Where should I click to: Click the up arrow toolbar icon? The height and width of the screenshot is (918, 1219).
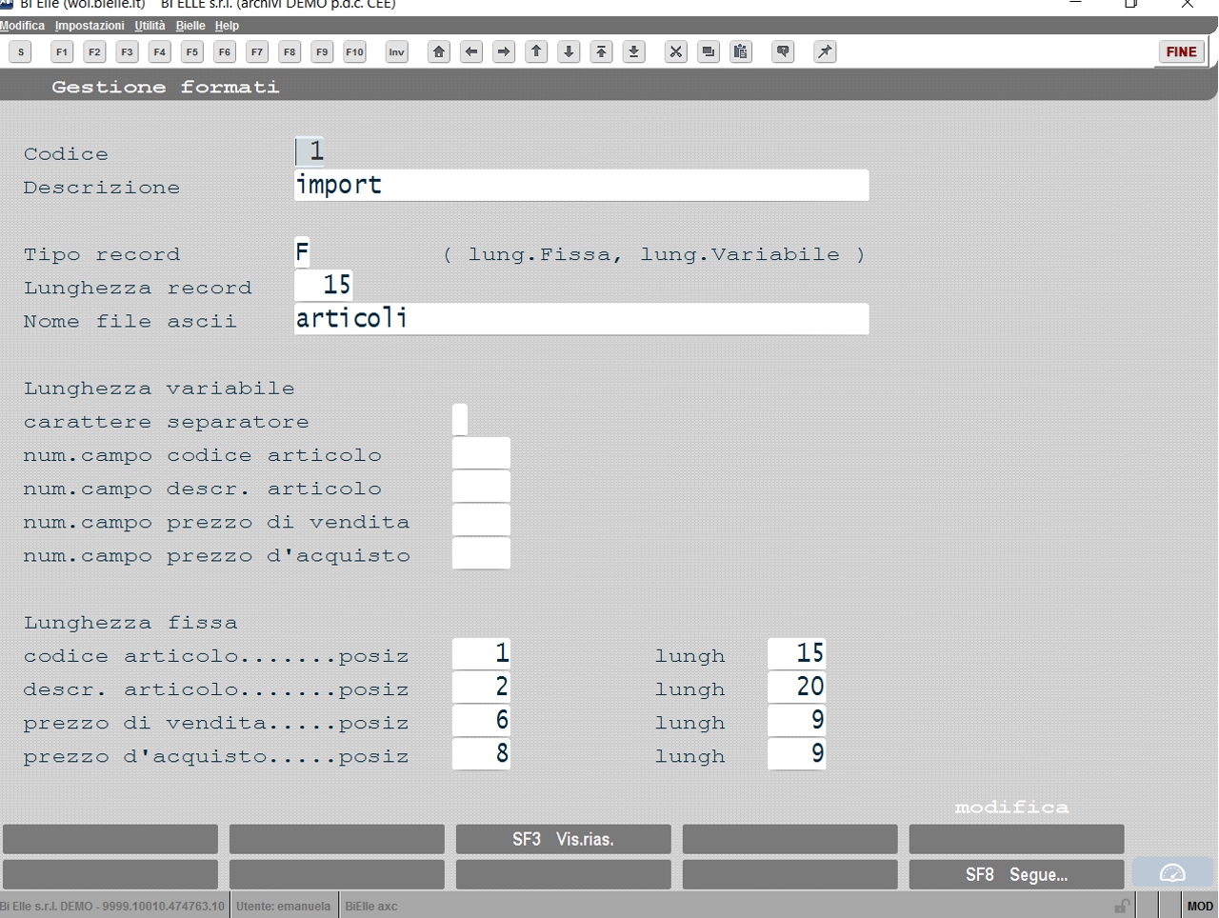coord(536,52)
